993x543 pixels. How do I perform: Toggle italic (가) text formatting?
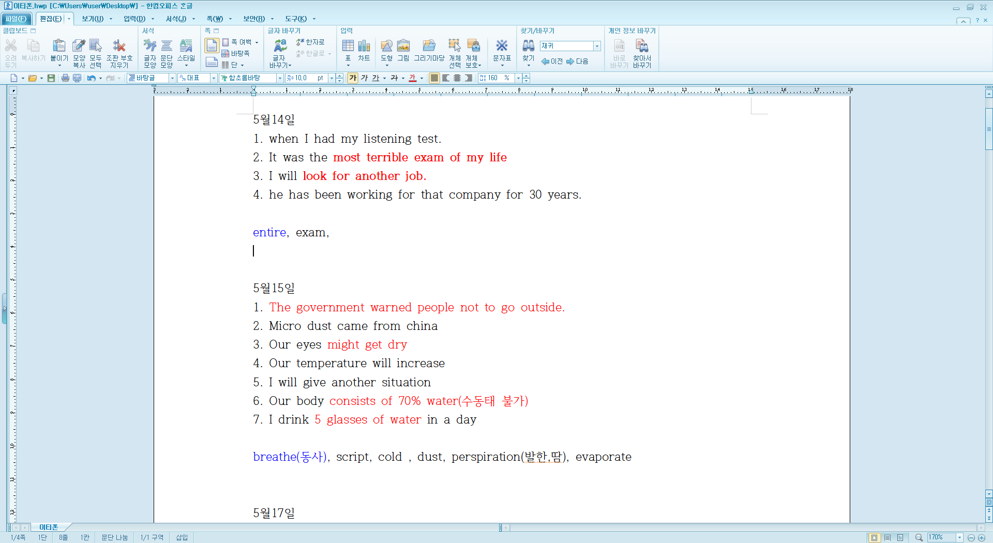[364, 78]
